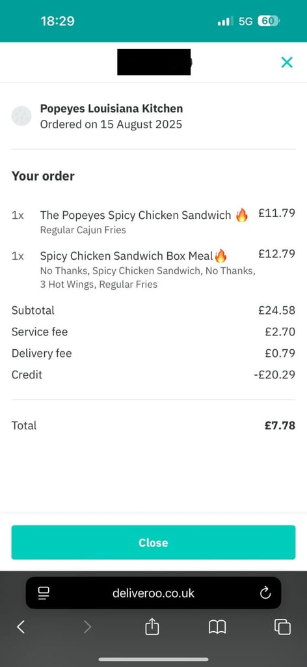Close the order receipt with the X icon
The height and width of the screenshot is (667, 307).
(x=287, y=63)
